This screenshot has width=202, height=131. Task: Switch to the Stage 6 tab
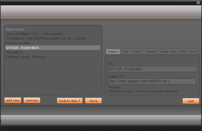(113, 52)
